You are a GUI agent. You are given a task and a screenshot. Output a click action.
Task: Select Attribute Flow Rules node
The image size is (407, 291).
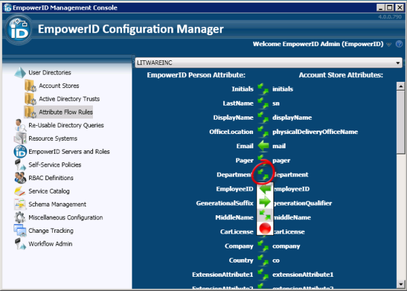coord(66,112)
